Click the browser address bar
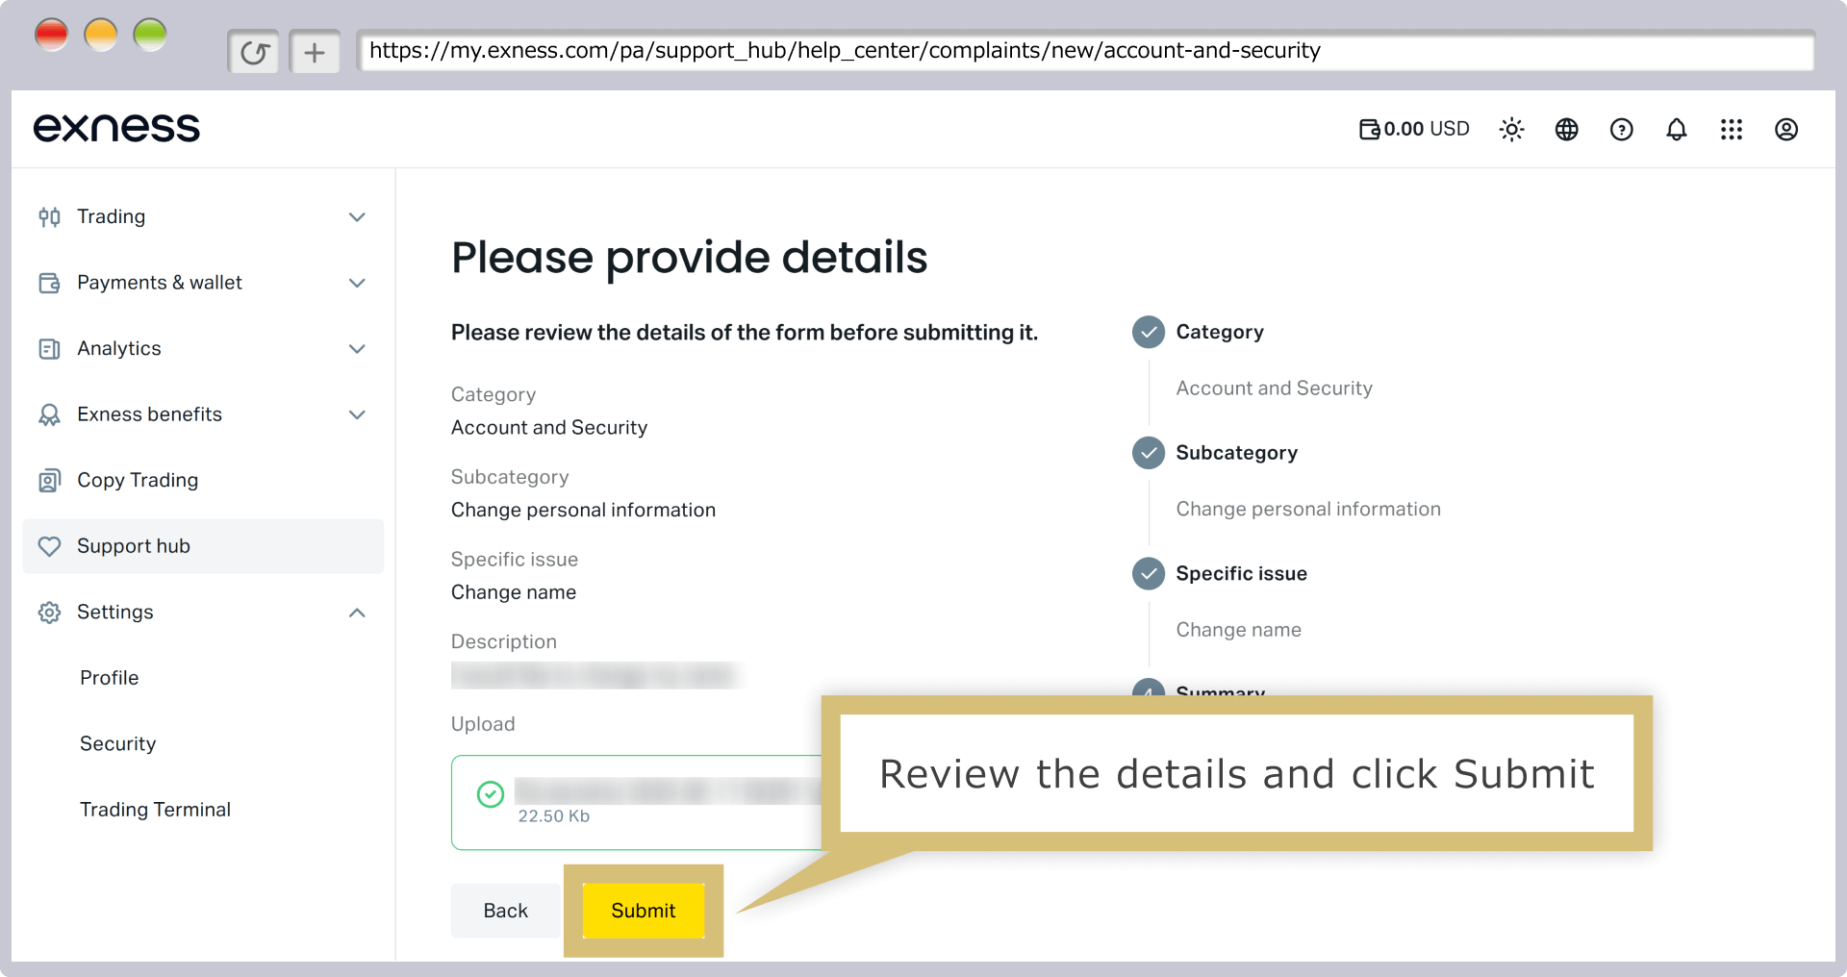1847x977 pixels. coord(1085,51)
